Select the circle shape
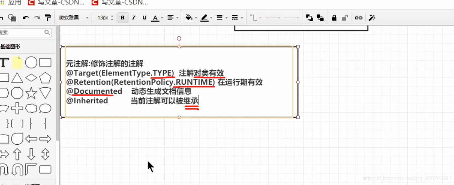Screen dimensions: 454x185 pyautogui.click(x=31, y=63)
